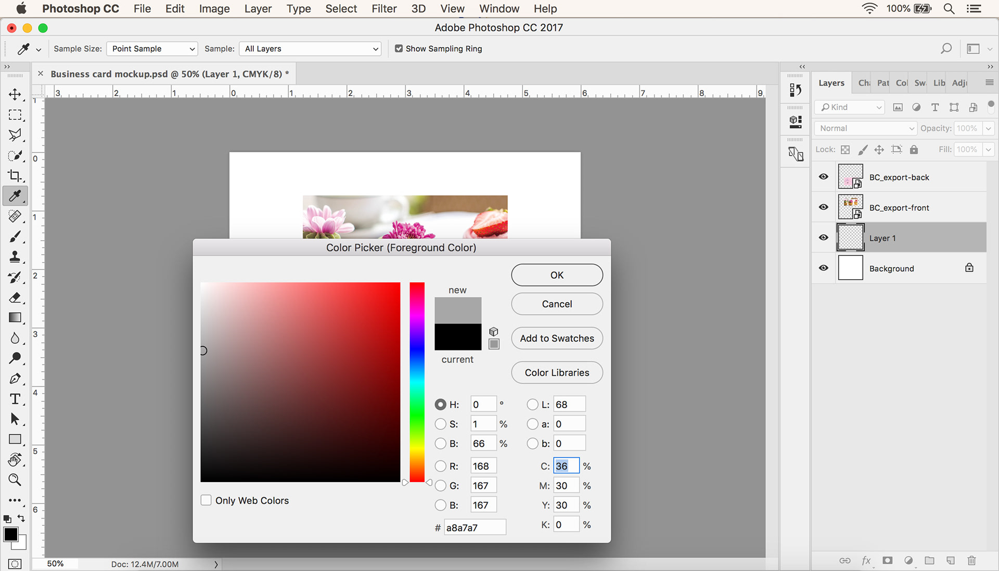Select the Rectangle shape tool

[15, 439]
